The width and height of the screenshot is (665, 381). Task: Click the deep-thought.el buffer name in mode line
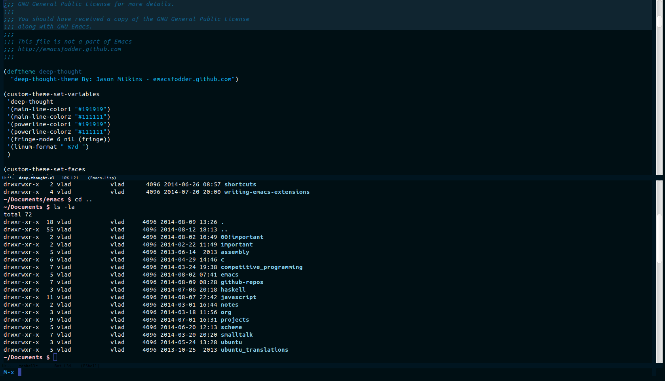[36, 178]
